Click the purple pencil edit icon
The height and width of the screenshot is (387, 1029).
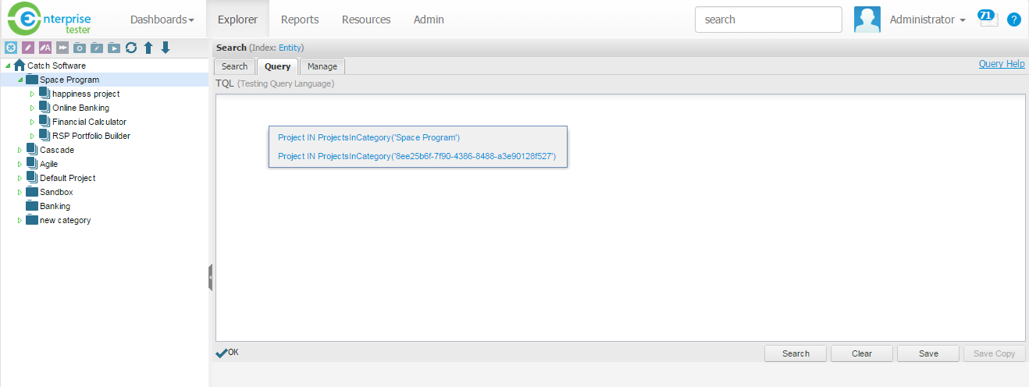[x=28, y=48]
